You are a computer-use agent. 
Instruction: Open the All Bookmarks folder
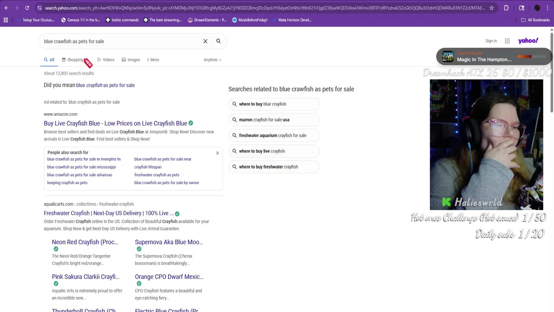pyautogui.click(x=535, y=20)
